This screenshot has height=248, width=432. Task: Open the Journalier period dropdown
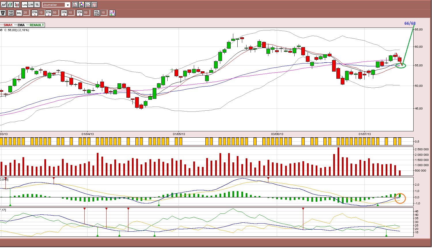coord(56,5)
